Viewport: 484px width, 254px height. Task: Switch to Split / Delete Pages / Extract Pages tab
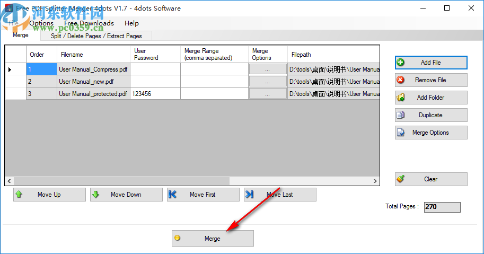(x=96, y=36)
